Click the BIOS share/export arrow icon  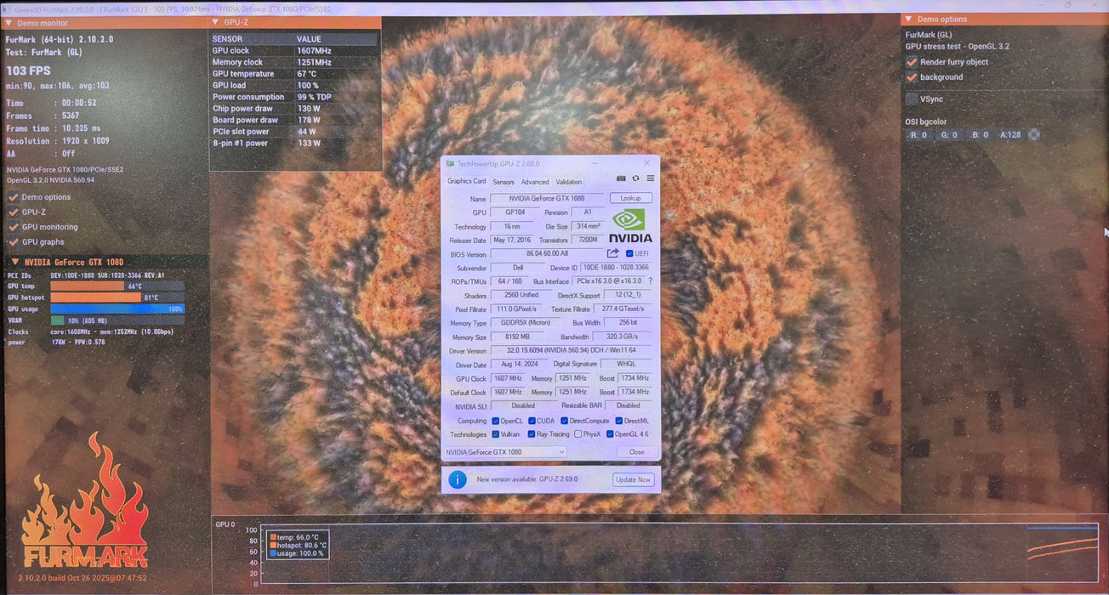coord(612,253)
